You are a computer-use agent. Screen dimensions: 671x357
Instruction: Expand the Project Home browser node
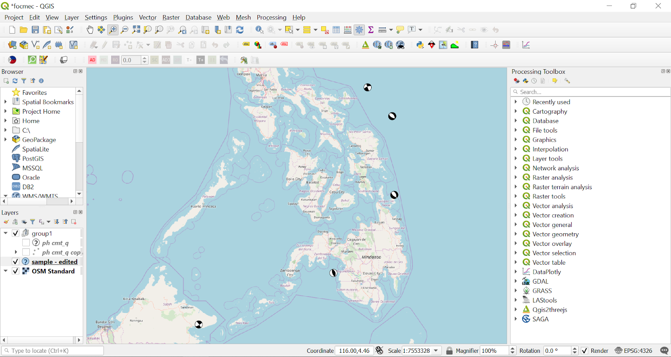coord(5,112)
